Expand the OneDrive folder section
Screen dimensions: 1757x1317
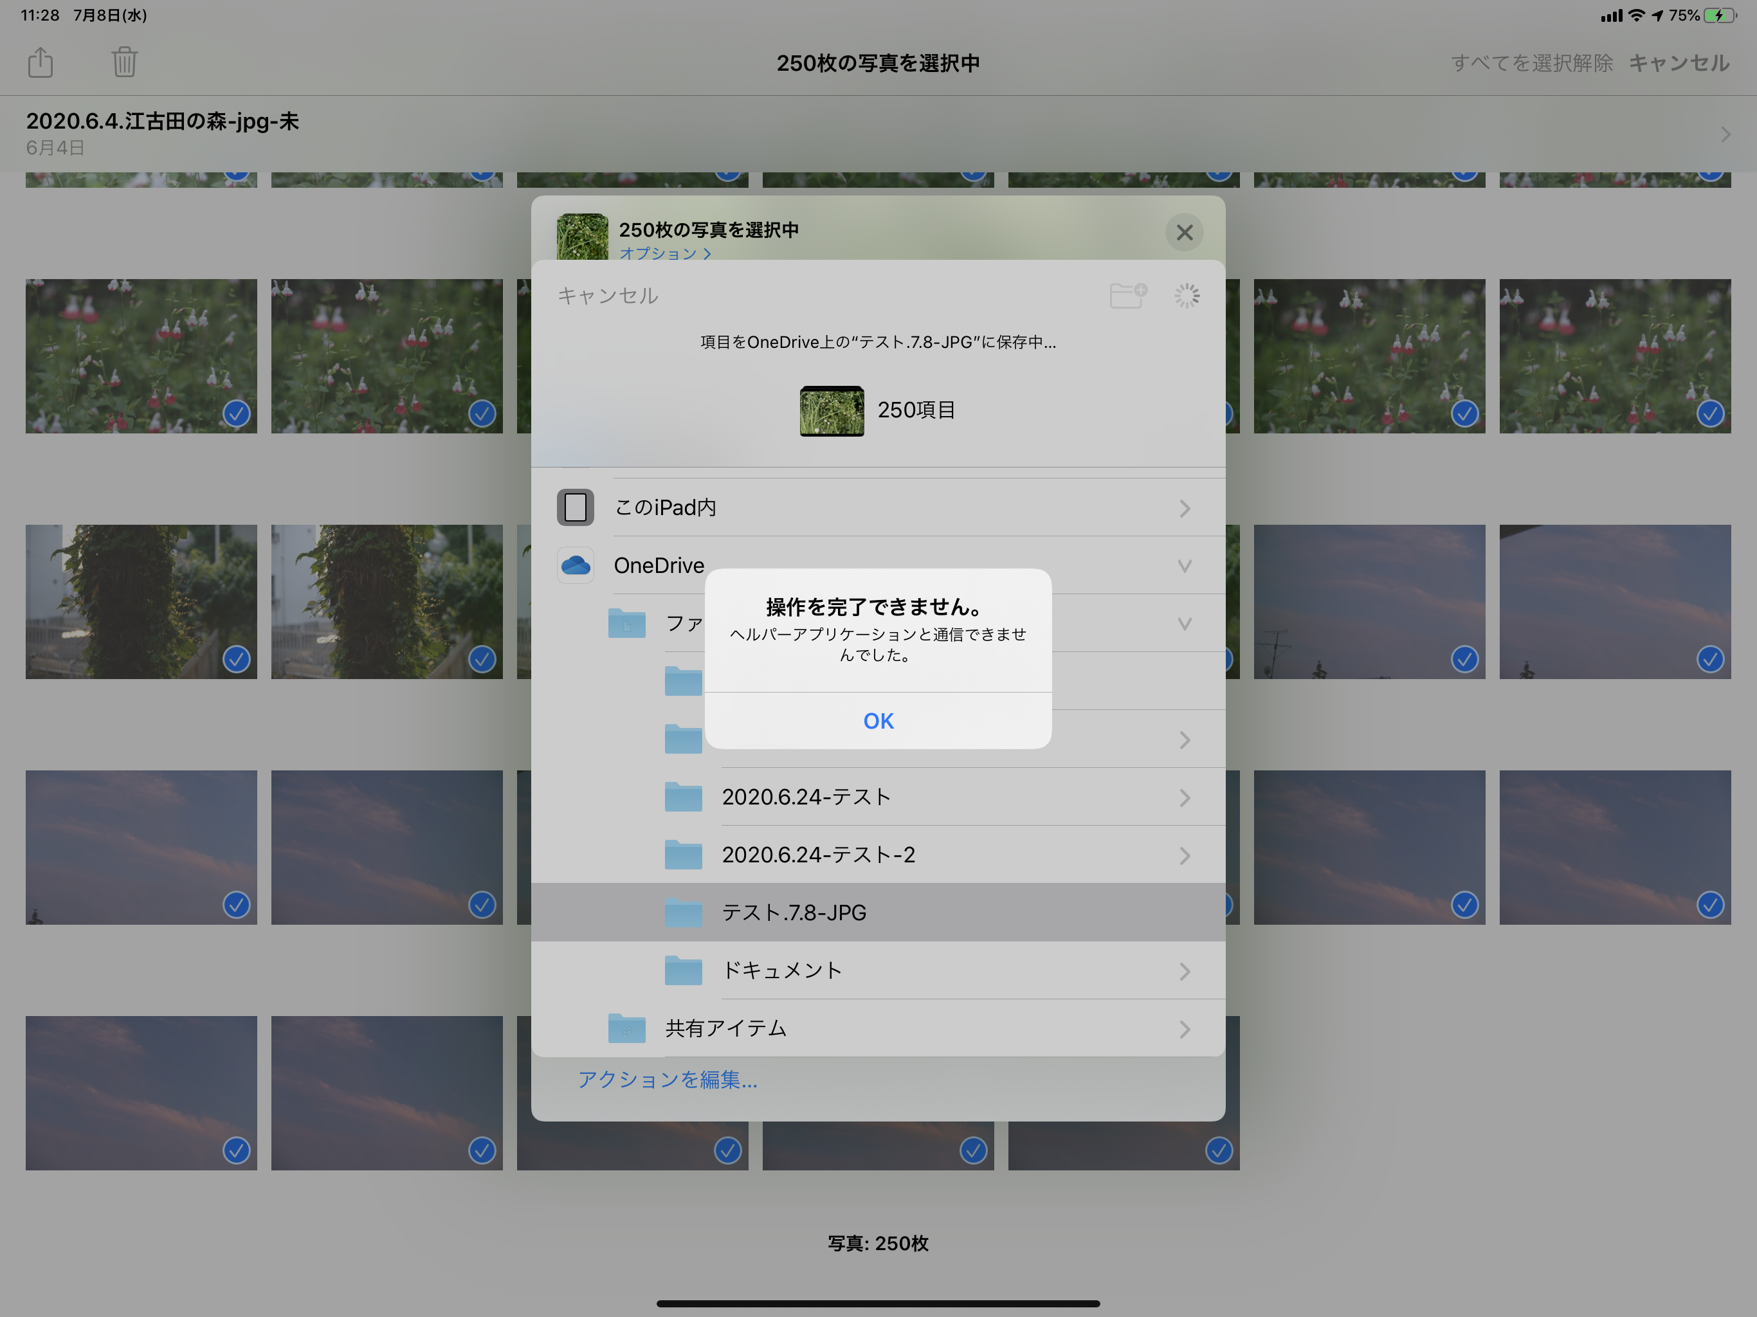click(x=1184, y=565)
